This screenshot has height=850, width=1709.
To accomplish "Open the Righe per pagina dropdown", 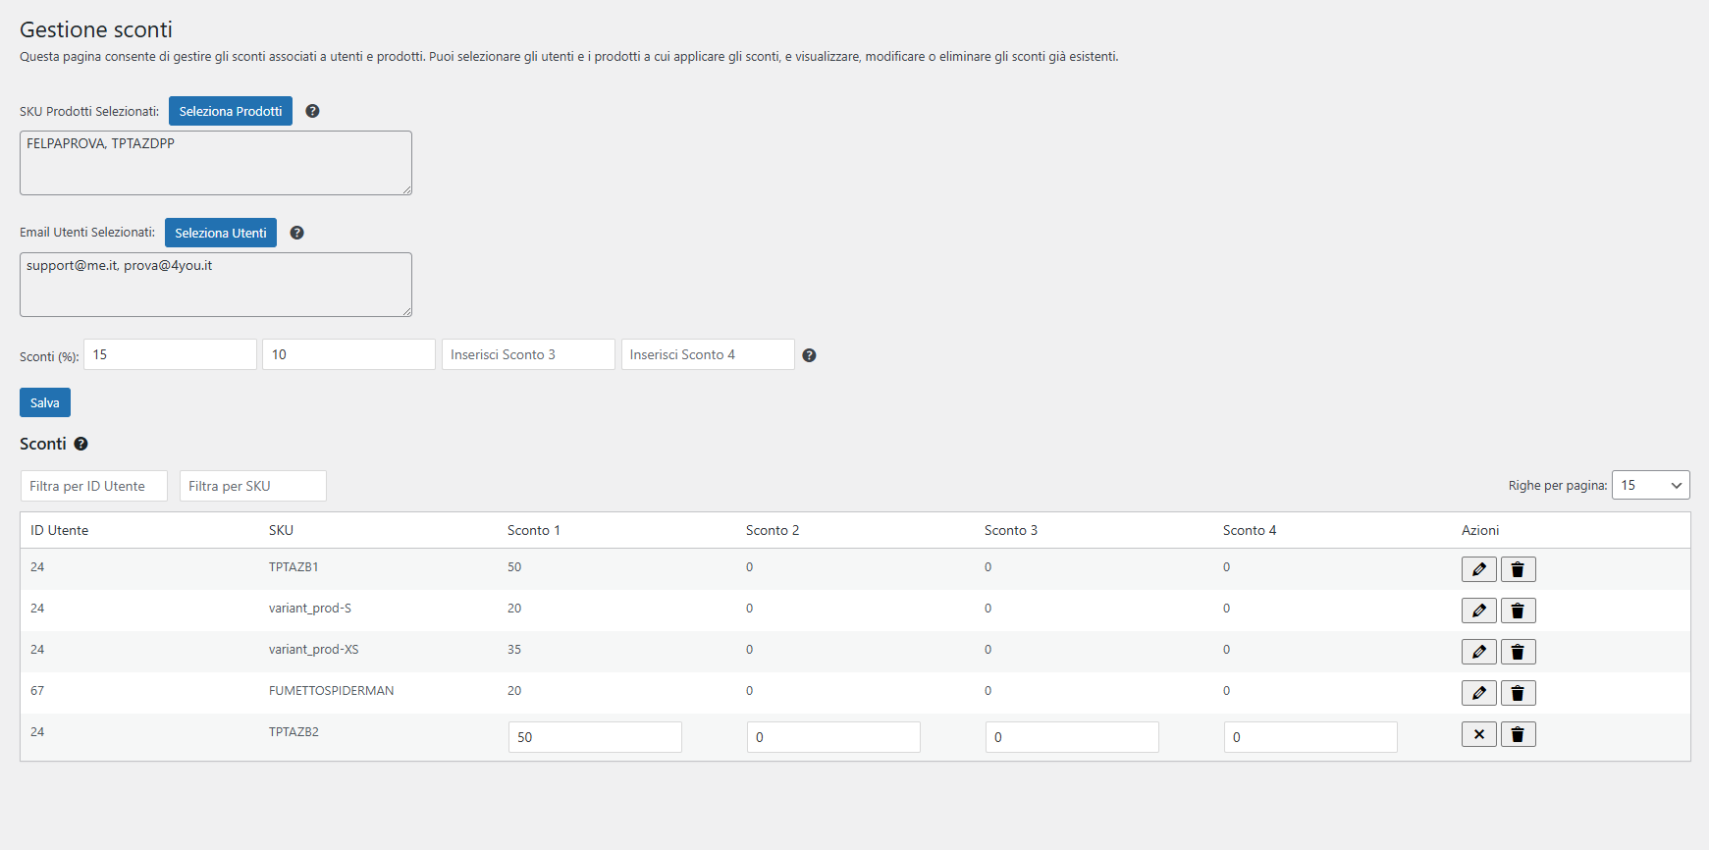I will (1650, 485).
